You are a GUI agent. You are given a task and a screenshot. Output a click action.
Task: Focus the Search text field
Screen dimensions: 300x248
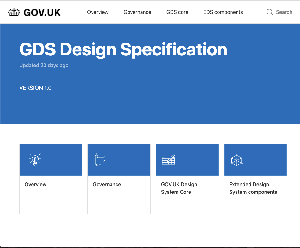[x=284, y=12]
